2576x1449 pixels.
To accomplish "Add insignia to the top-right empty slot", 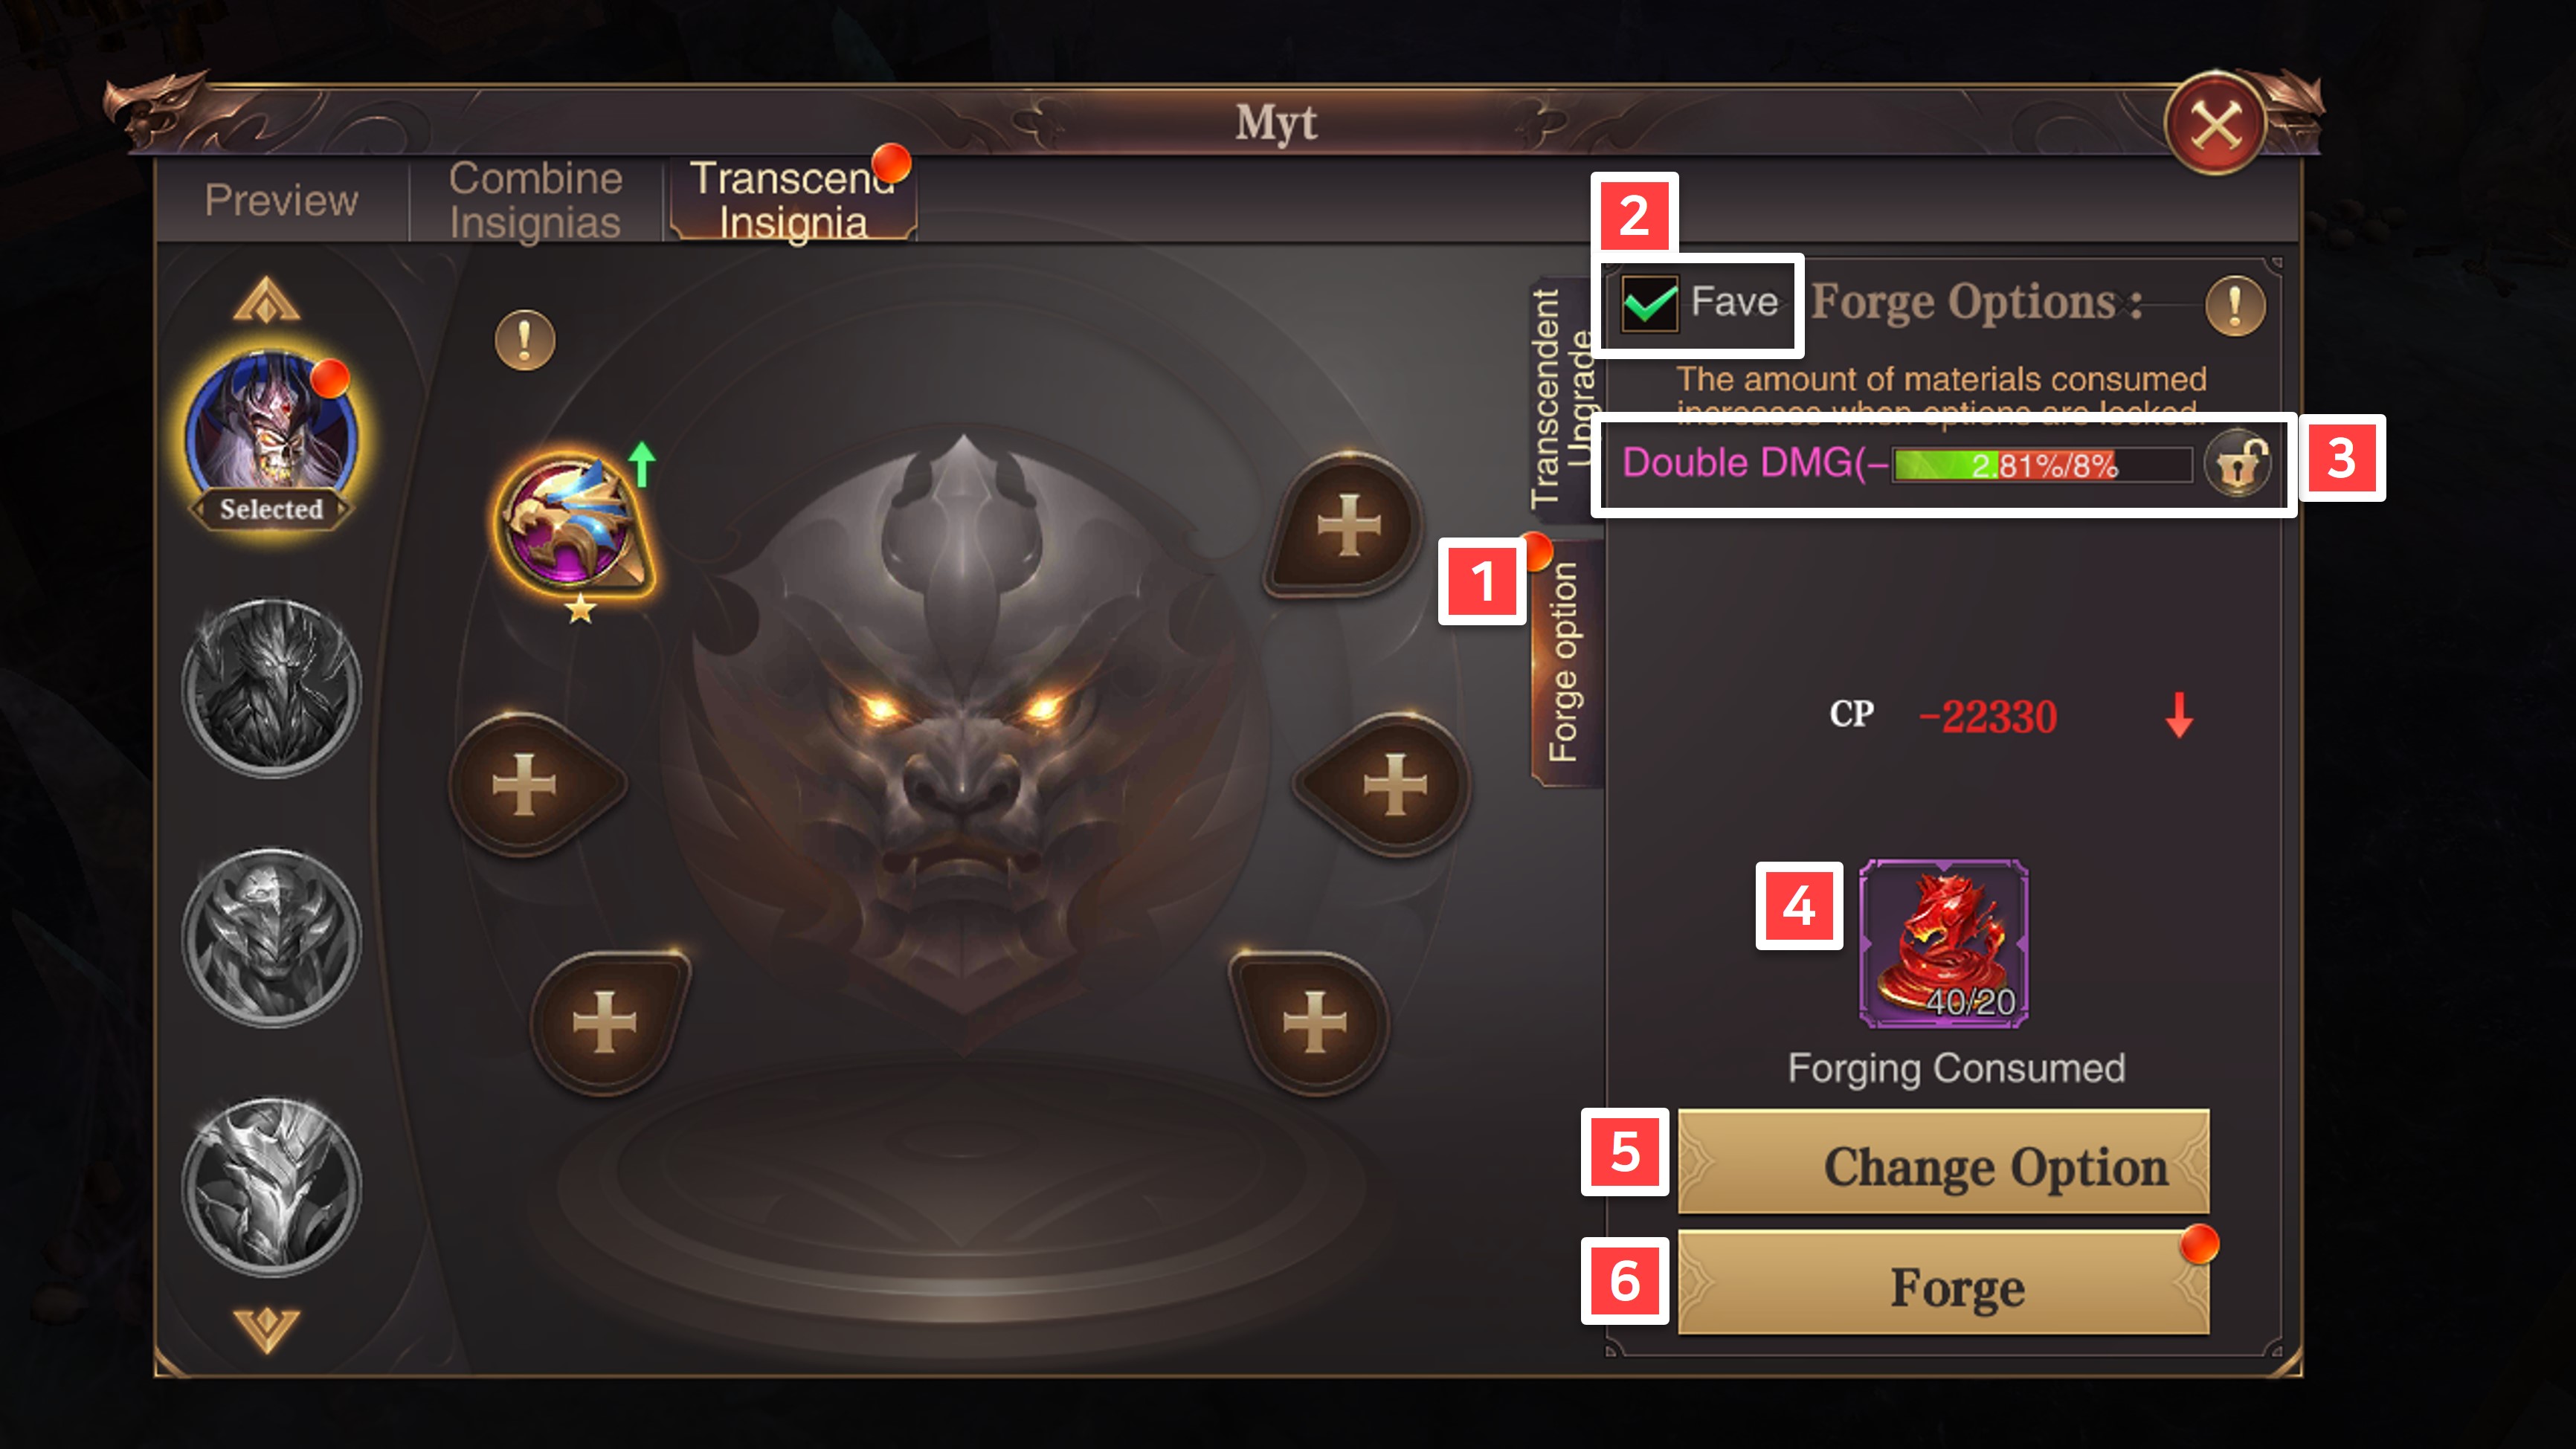I will 1347,524.
